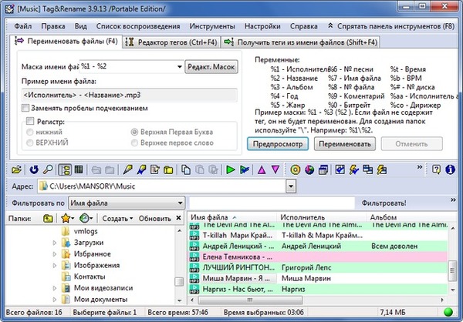This screenshot has width=463, height=322.
Task: Click the magnifier search icon in toolbar
Action: 48,169
